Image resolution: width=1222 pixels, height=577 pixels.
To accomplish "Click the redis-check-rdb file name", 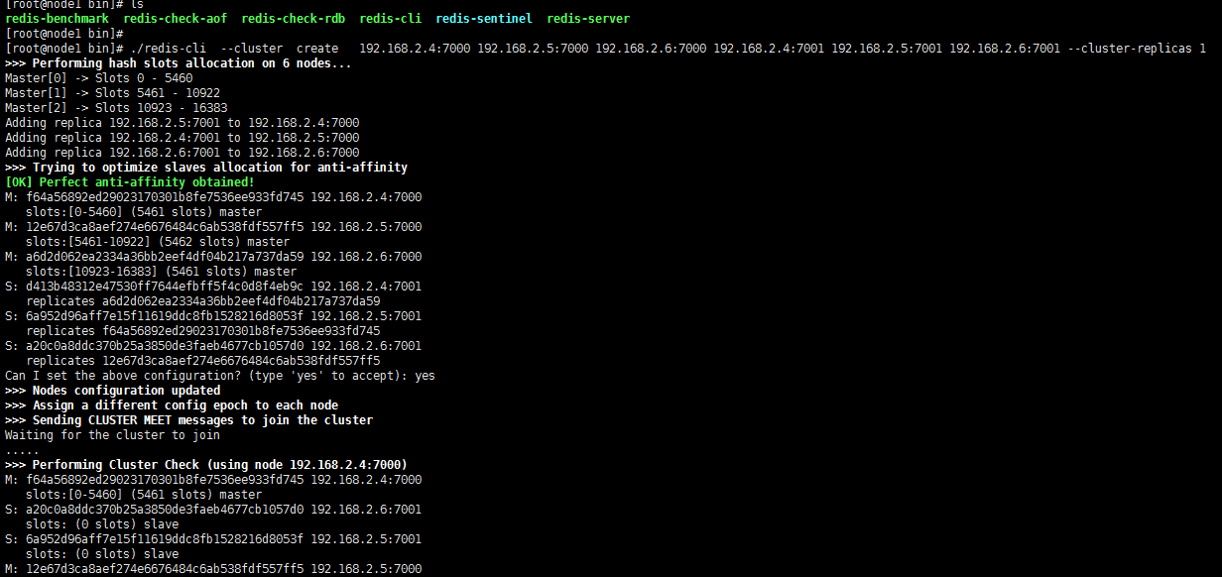I will (x=295, y=19).
